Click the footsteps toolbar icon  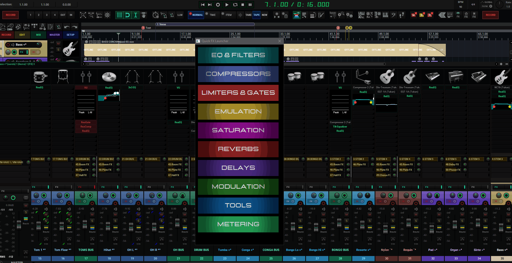click(402, 15)
